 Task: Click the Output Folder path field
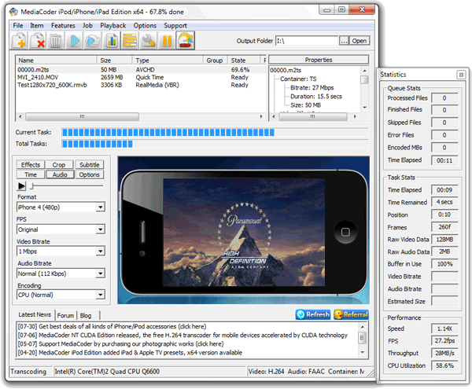(x=307, y=41)
